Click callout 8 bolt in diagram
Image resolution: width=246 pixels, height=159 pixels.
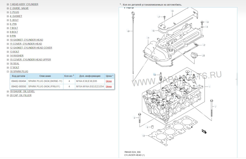click(134, 117)
